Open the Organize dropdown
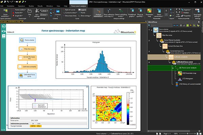Viewport: 203px width, 135px height. (186, 10)
